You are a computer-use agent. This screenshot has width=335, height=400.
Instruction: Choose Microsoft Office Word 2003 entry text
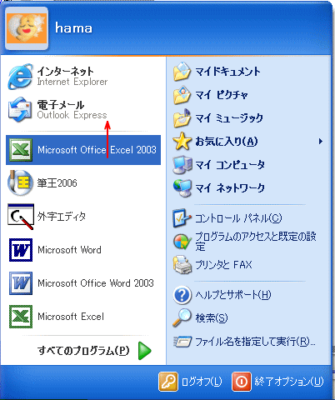point(96,283)
